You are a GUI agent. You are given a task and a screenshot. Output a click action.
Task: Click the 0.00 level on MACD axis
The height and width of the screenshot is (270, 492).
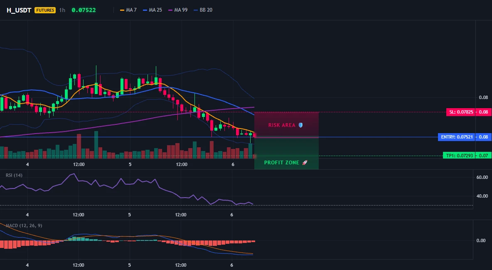point(481,240)
